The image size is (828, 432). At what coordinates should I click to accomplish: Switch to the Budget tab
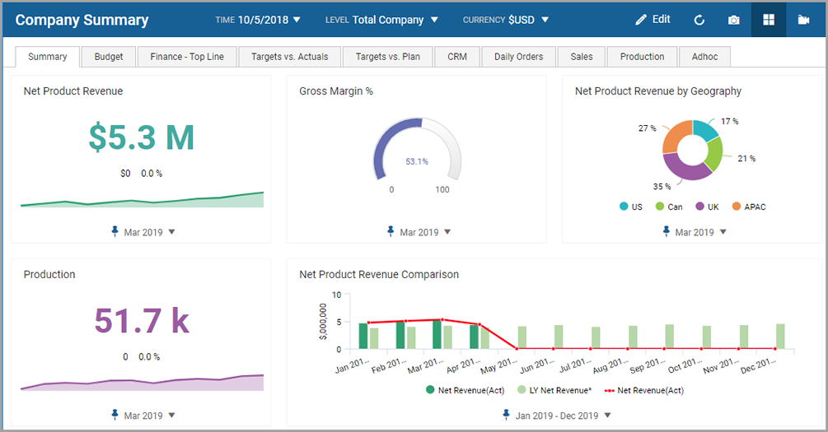coord(109,57)
